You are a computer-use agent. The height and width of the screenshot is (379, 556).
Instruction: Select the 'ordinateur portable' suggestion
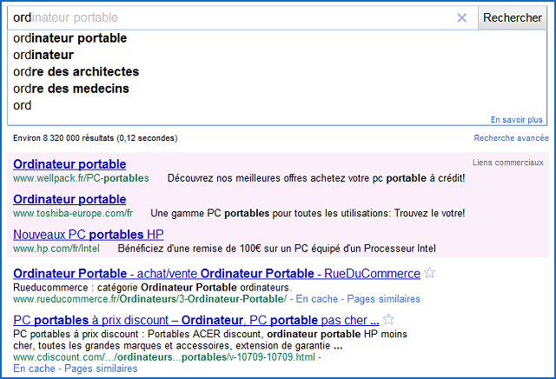70,38
